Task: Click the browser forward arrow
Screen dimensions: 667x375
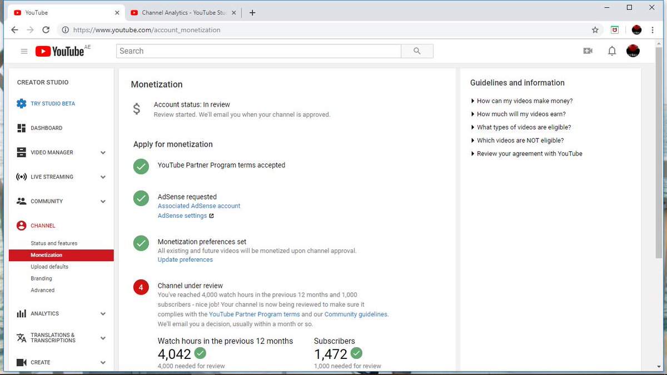Action: click(x=30, y=30)
